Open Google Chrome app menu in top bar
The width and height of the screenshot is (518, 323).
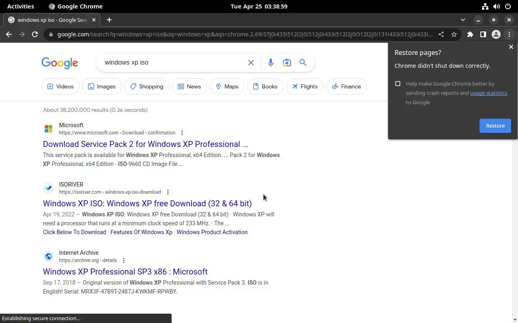76,6
